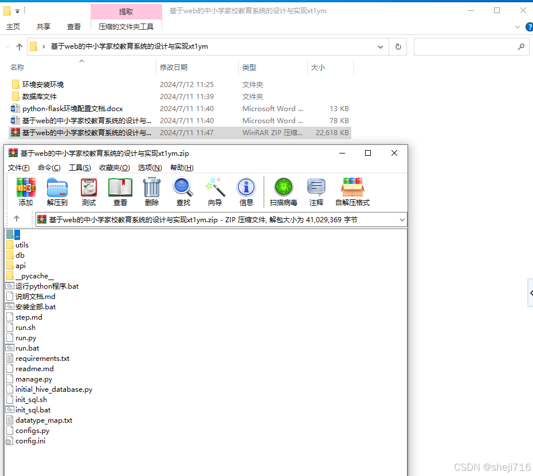Viewport: 533px width, 476px height.
Task: Open the View (查看) book icon
Action: 120,187
